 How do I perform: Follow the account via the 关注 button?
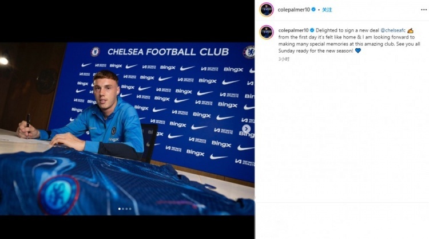click(x=327, y=10)
